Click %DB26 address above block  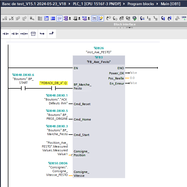click(x=99, y=48)
